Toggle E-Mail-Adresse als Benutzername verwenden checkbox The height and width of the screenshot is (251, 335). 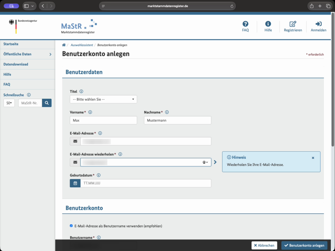(71, 226)
